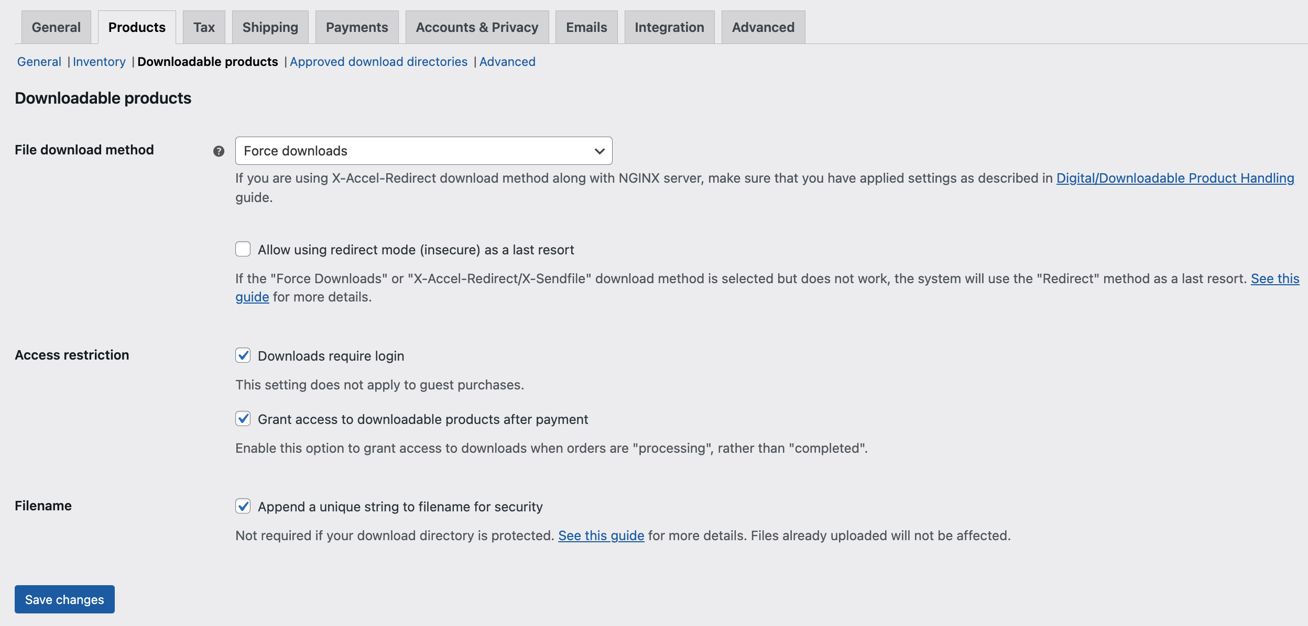
Task: Open the filename security guide
Action: coord(601,535)
